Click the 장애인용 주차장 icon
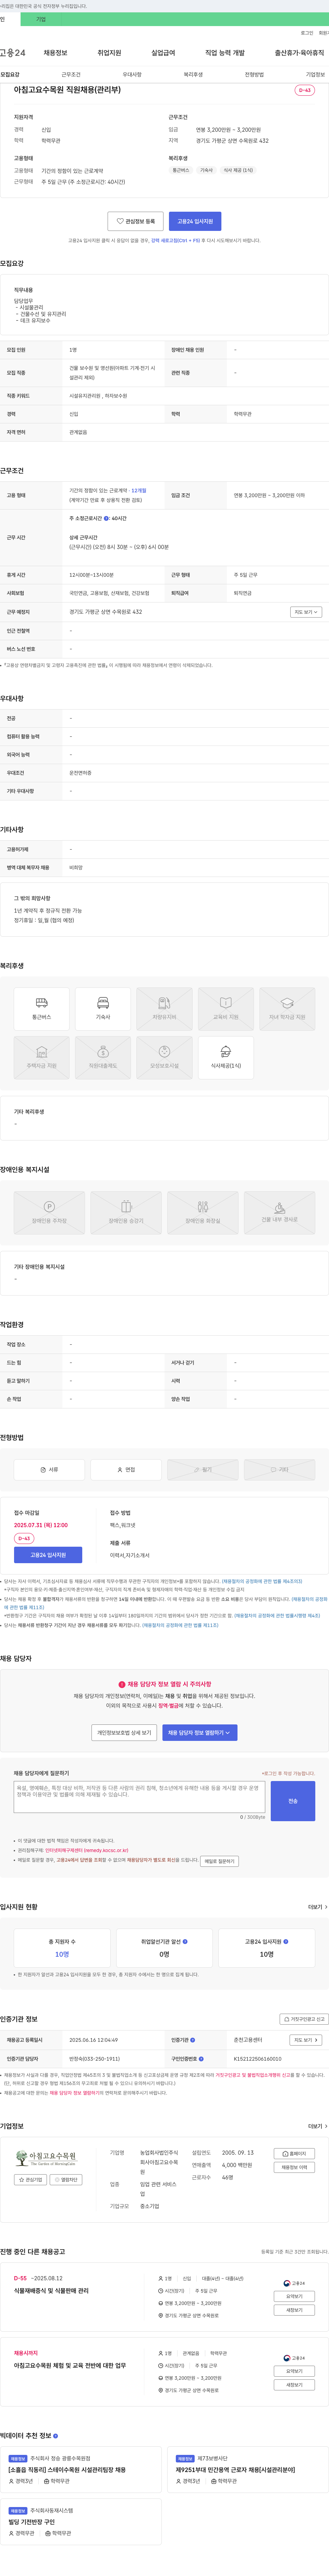The image size is (329, 2576). pos(49,1213)
